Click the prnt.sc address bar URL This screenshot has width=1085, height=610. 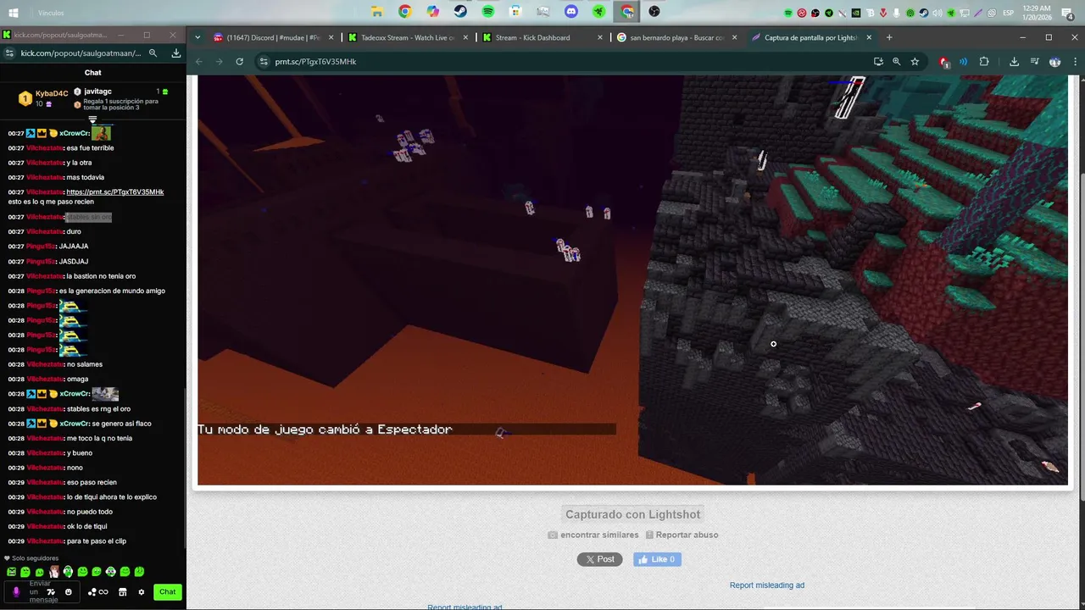(x=315, y=62)
